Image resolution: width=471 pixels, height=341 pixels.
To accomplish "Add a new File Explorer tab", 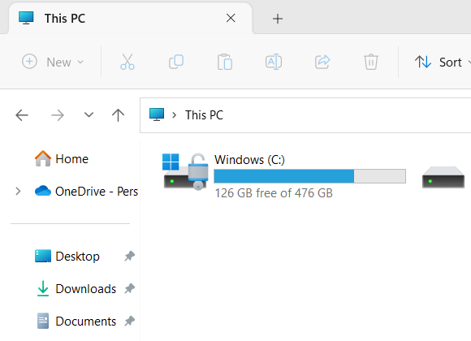I will 278,19.
